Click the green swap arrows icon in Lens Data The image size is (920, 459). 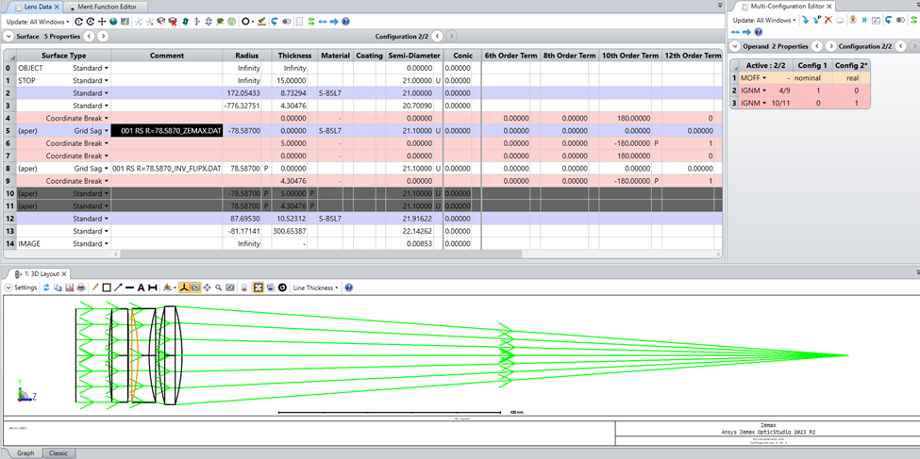coord(311,21)
